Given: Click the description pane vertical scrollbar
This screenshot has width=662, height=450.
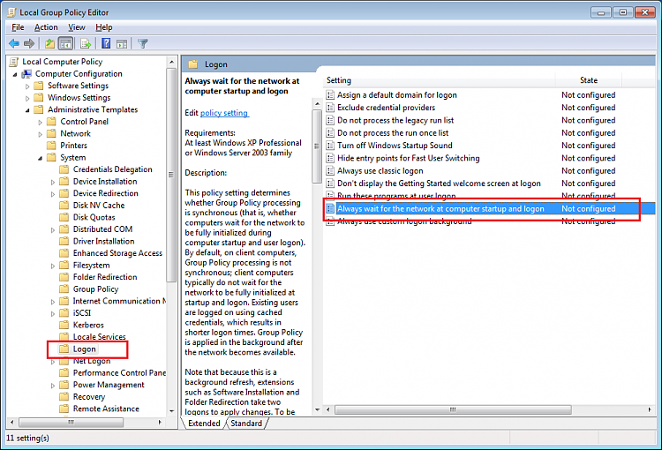Looking at the screenshot, I should click(317, 146).
